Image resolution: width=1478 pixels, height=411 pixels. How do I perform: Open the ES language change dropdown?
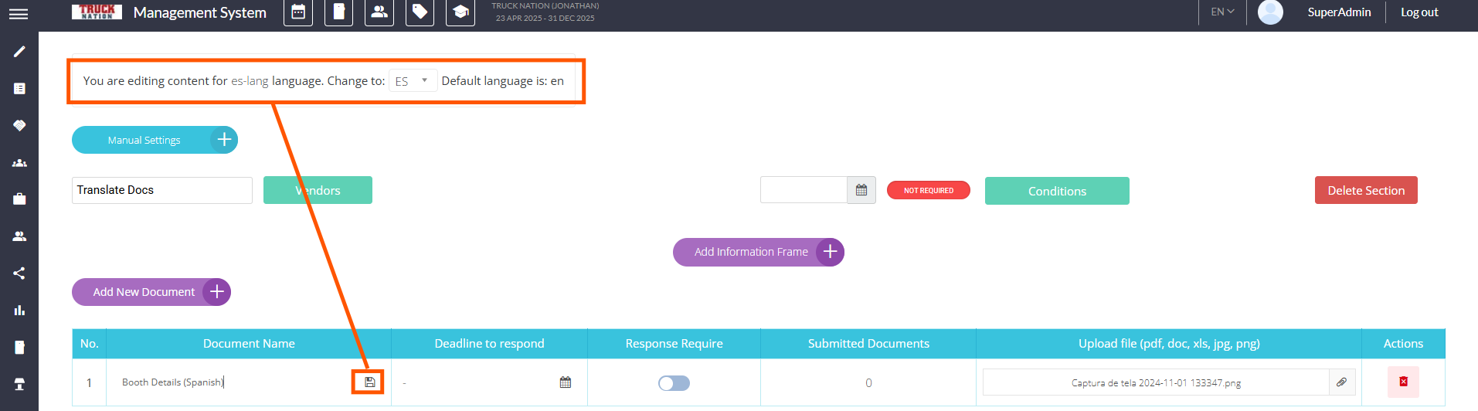click(412, 81)
